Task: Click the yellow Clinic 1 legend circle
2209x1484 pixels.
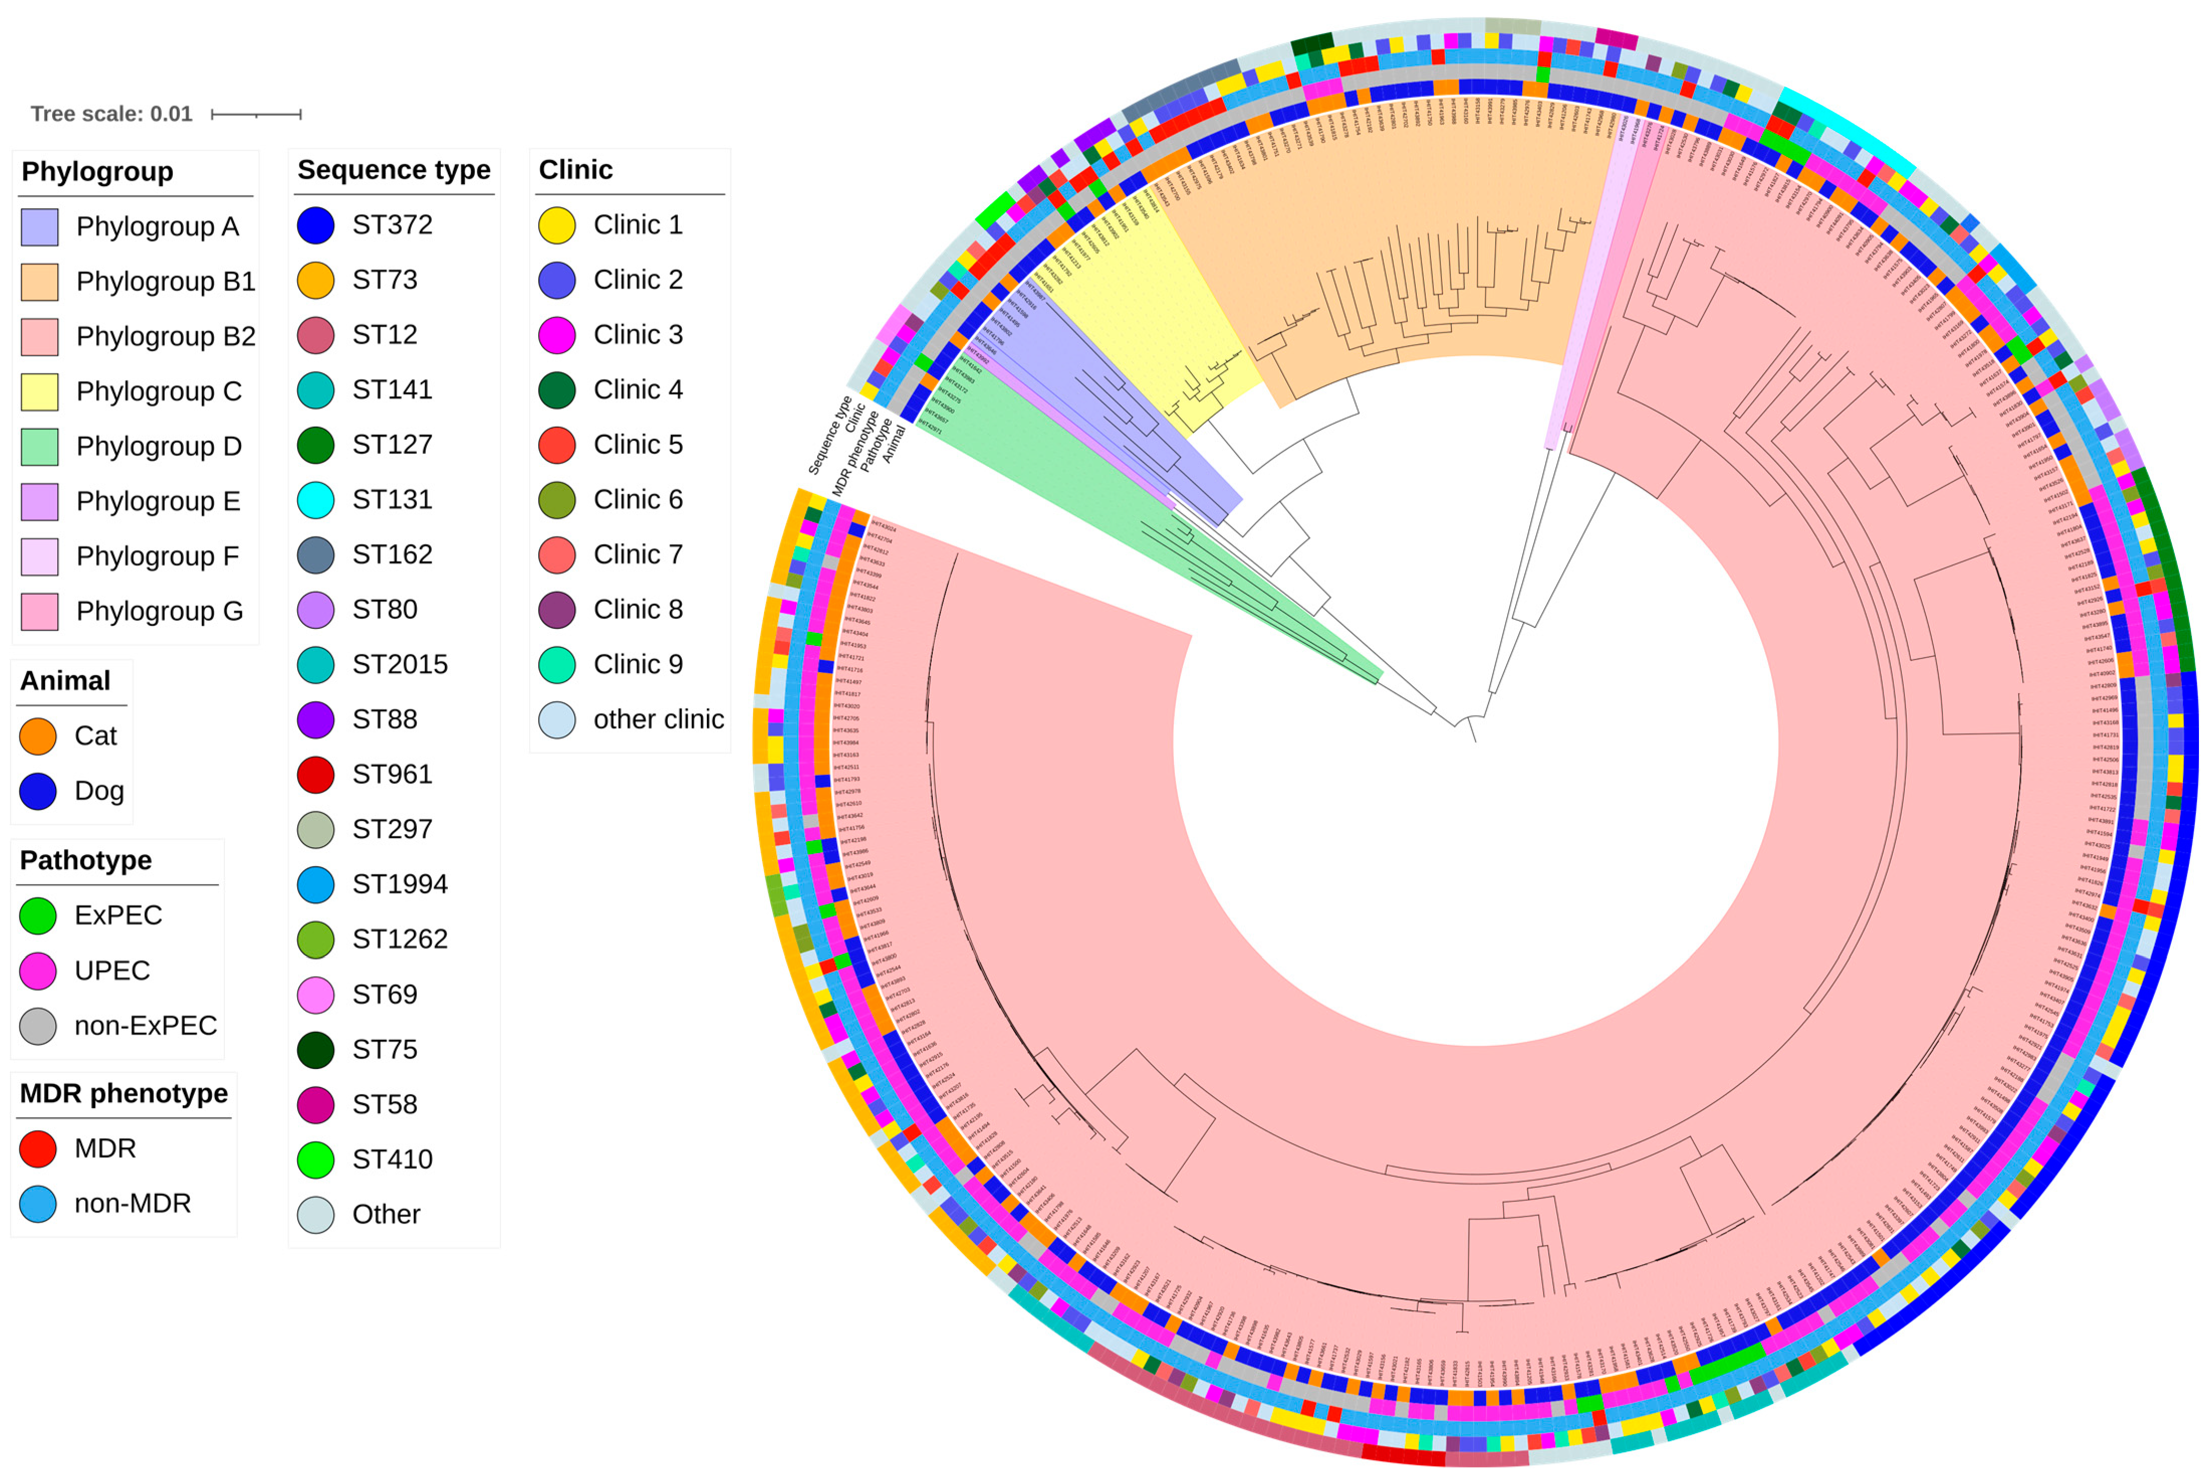Action: click(557, 225)
